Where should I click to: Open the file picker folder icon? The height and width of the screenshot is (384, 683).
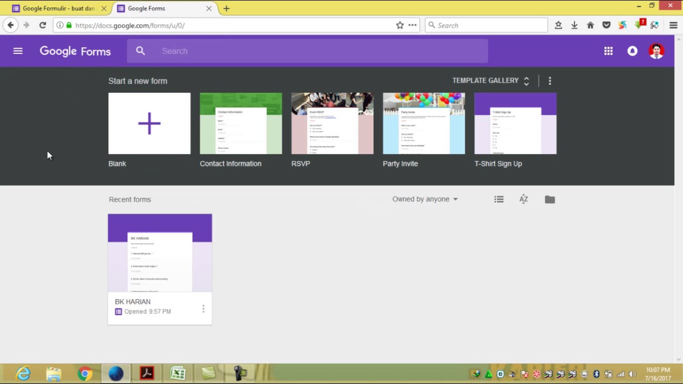[x=550, y=199]
